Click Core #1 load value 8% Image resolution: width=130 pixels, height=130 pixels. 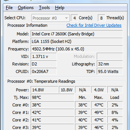click(115, 112)
